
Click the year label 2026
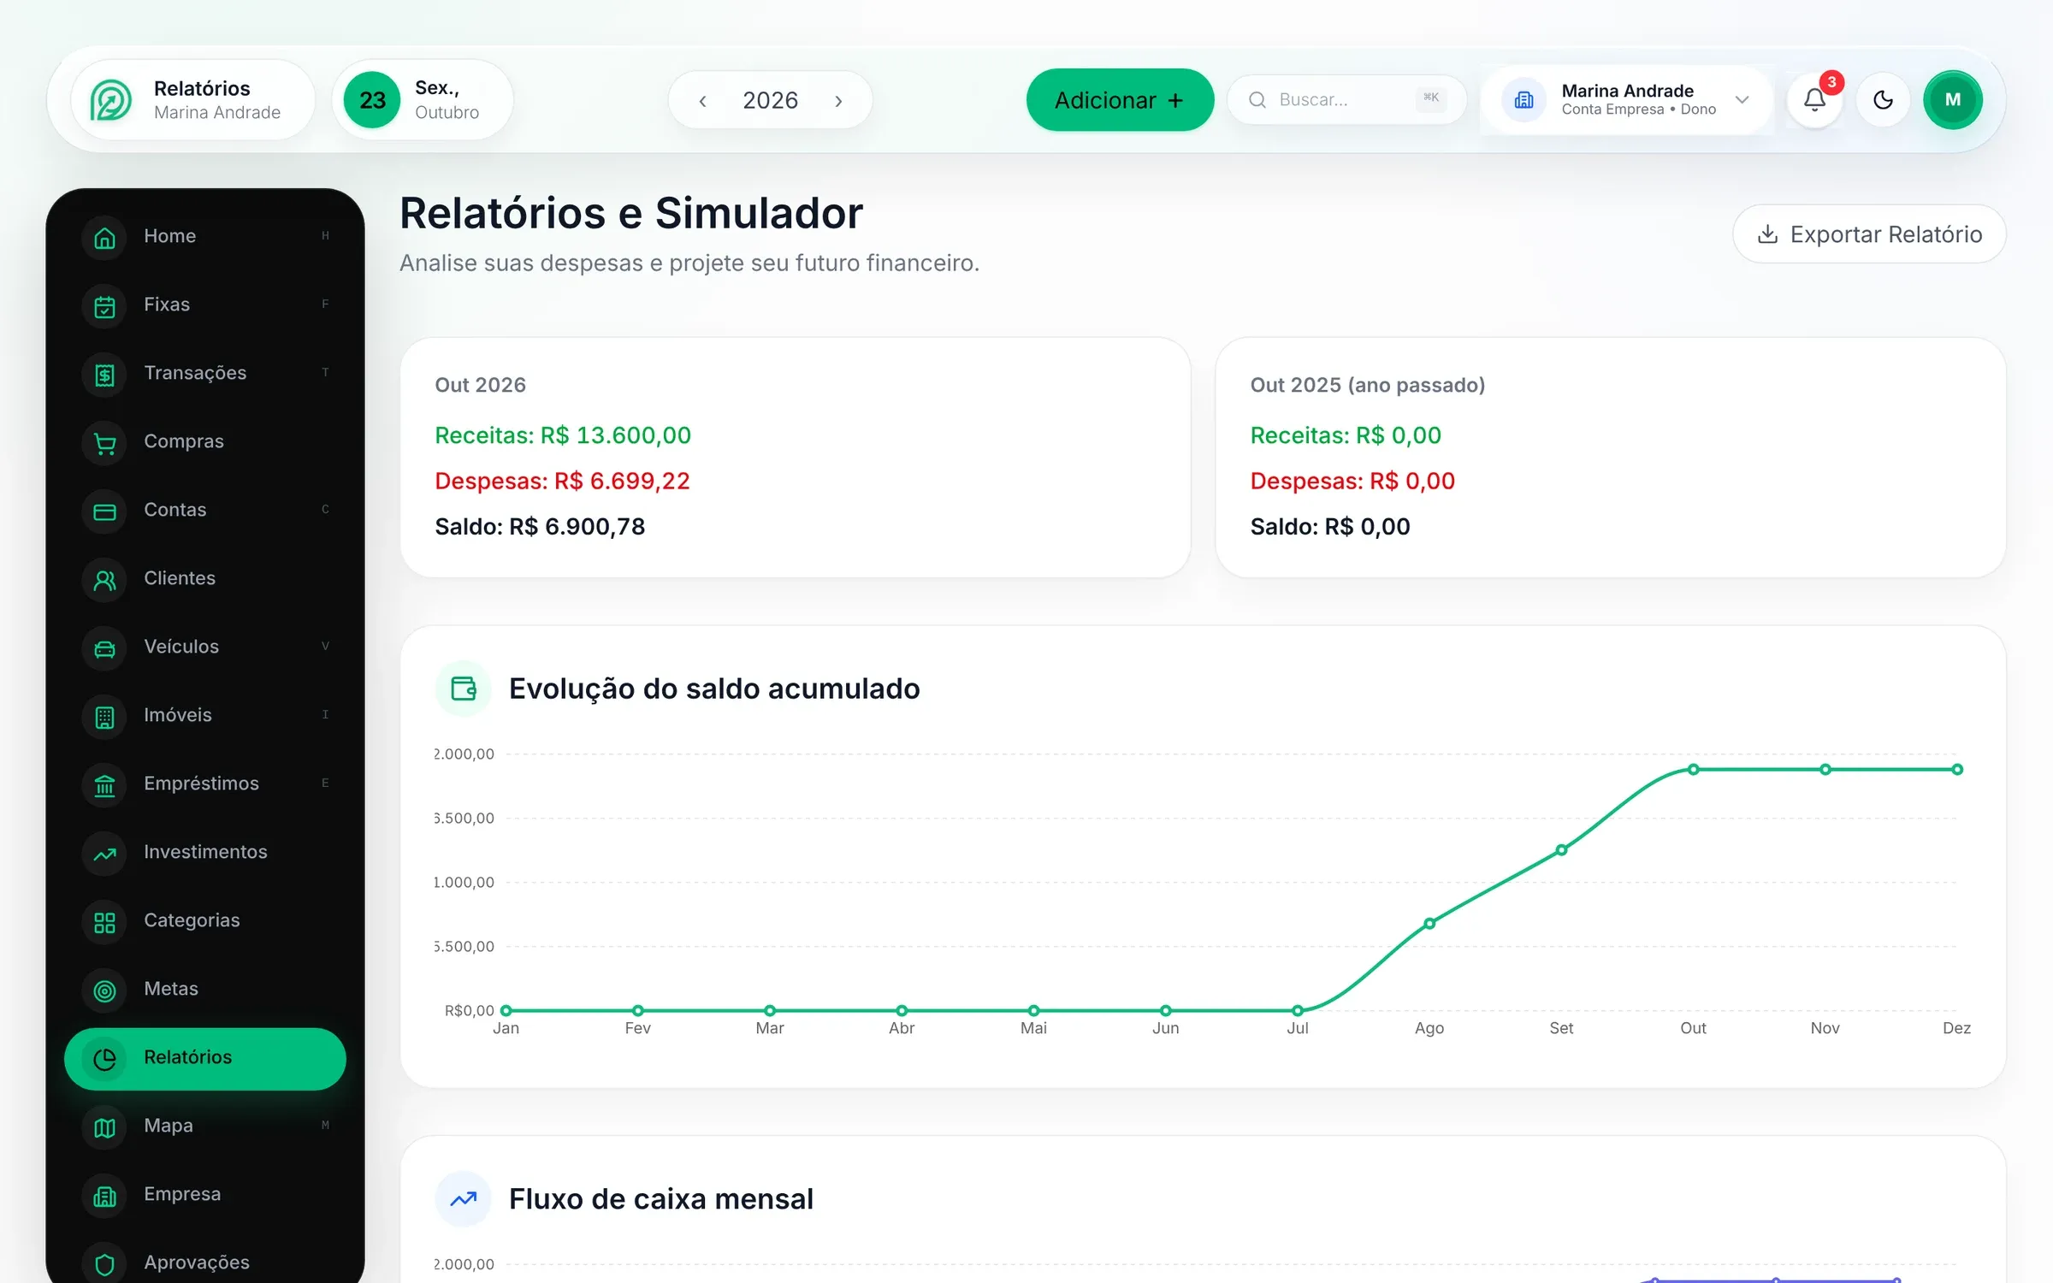point(770,101)
